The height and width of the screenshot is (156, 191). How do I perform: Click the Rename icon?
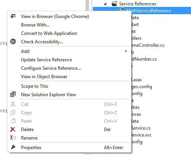[13, 138]
